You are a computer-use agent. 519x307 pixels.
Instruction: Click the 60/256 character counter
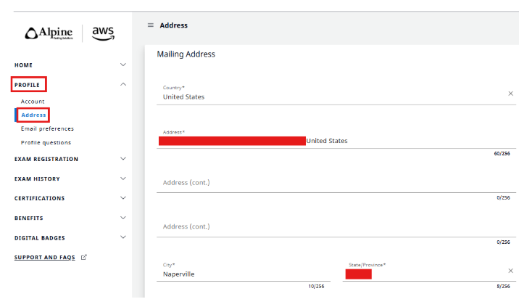coord(502,154)
